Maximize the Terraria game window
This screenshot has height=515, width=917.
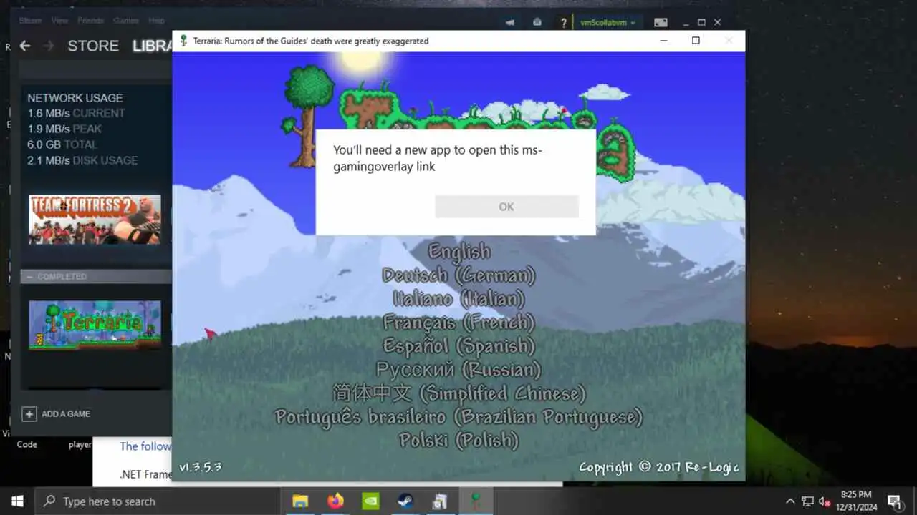696,41
